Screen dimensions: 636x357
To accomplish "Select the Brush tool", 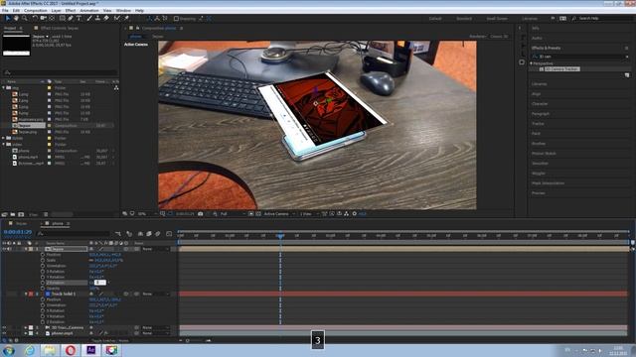I will click(89, 18).
